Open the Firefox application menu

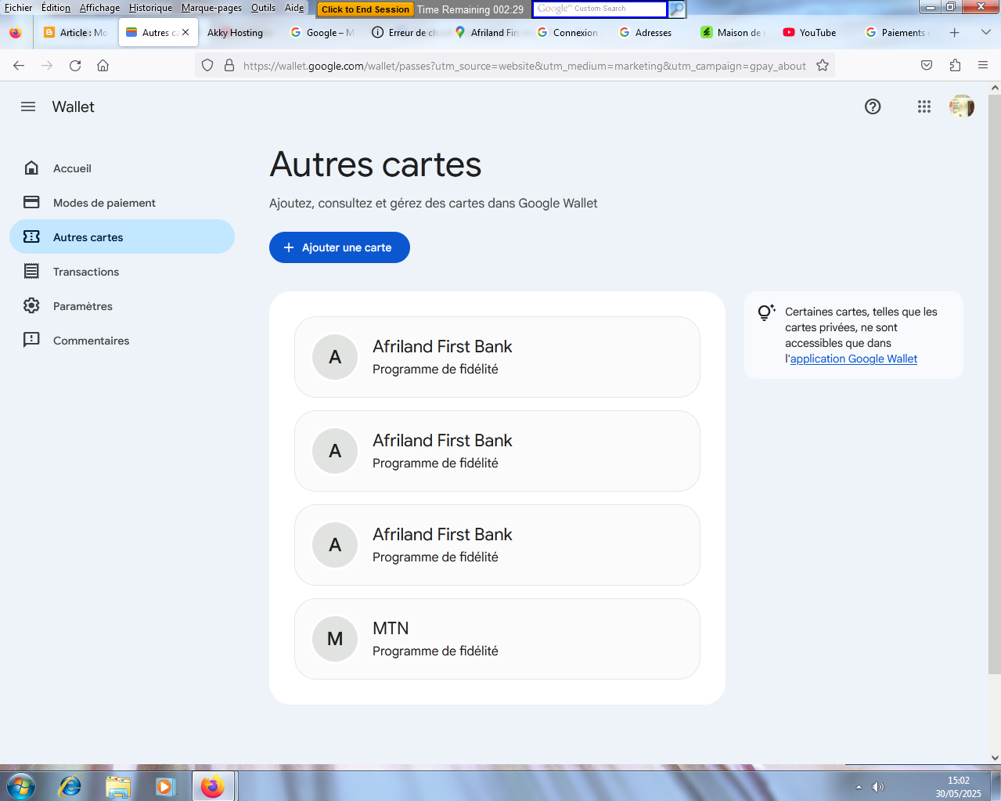point(983,66)
